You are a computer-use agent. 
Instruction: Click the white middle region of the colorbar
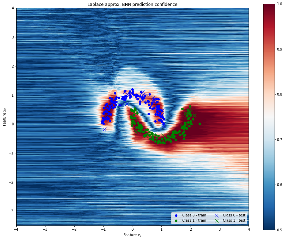point(269,117)
